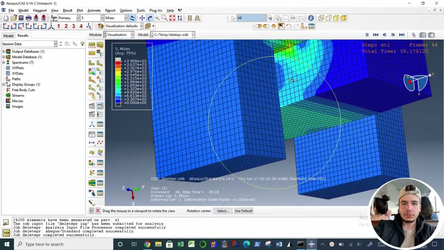Click the New Model Database icon
444x250 pixels.
pos(6,18)
